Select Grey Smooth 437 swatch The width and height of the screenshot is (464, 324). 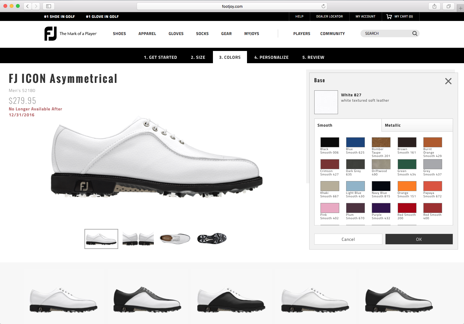click(x=432, y=164)
